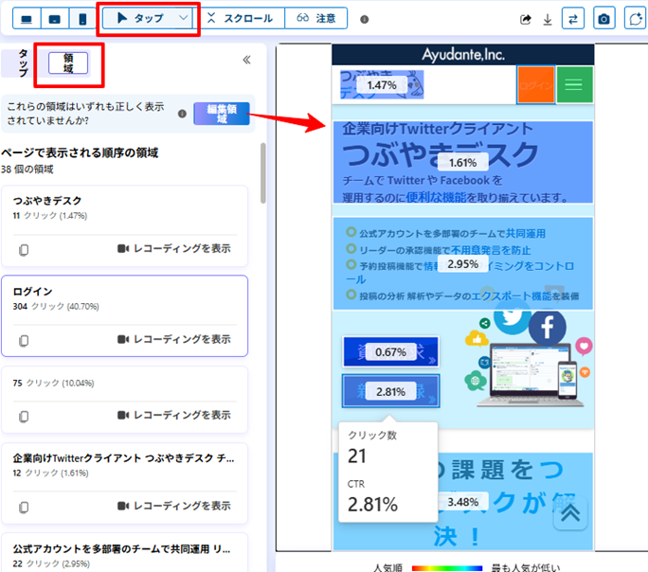Copy icon in 75 クリック card
This screenshot has height=572, width=648.
24,417
